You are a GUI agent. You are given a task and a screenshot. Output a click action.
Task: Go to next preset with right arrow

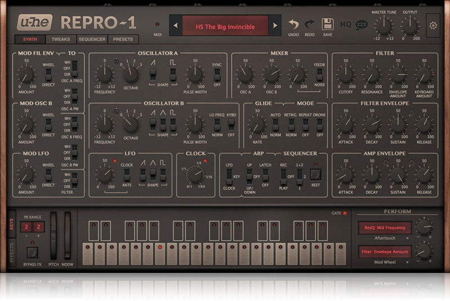click(x=274, y=26)
